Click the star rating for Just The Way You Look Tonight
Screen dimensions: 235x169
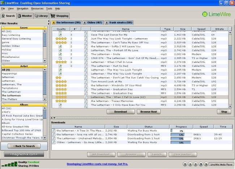pos(61,39)
